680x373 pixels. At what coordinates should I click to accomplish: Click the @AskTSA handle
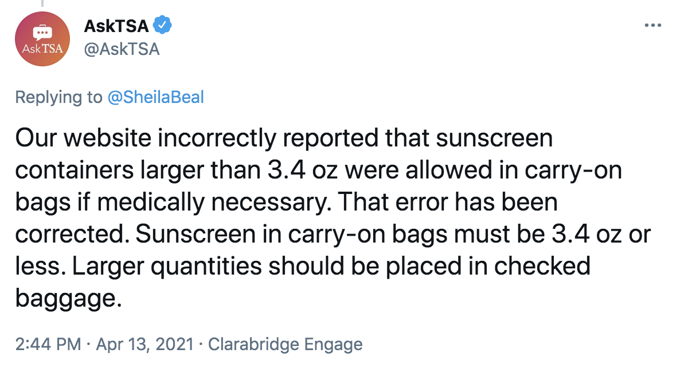[x=122, y=49]
